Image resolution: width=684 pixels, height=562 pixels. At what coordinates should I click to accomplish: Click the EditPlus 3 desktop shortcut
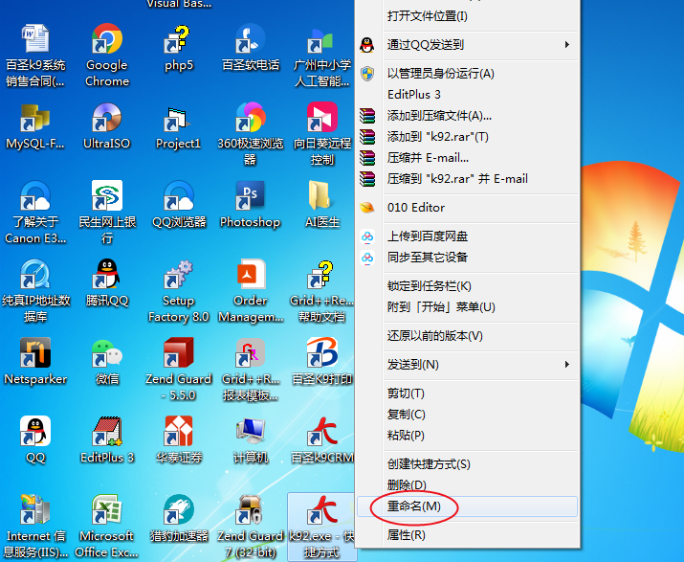106,434
